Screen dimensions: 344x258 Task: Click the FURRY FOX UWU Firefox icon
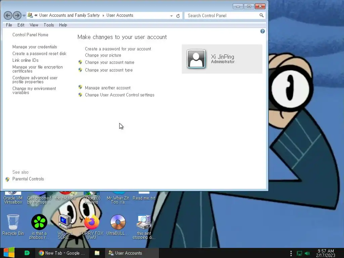tap(91, 222)
